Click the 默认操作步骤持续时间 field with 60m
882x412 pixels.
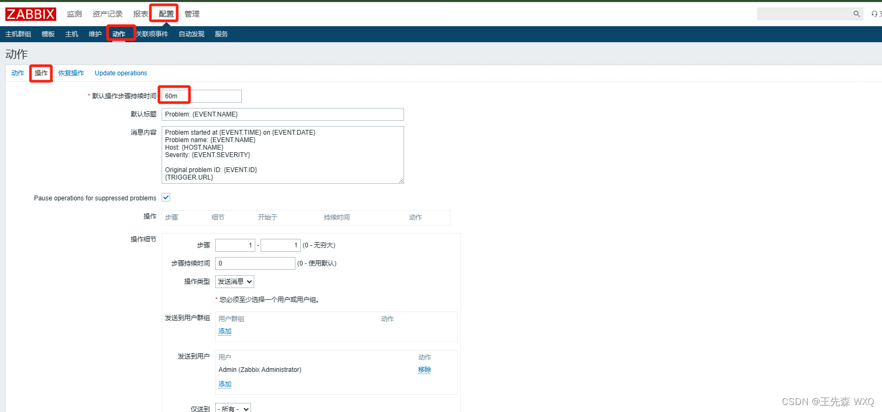(x=202, y=96)
